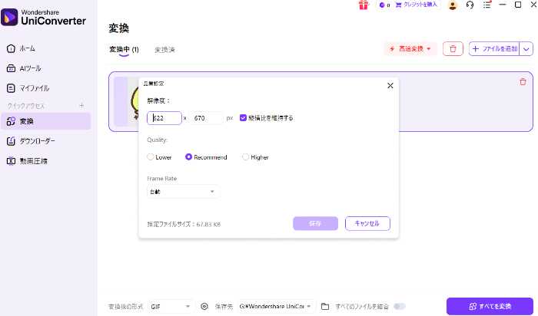Delete the file item with the trash icon
538x316 pixels.
click(523, 82)
